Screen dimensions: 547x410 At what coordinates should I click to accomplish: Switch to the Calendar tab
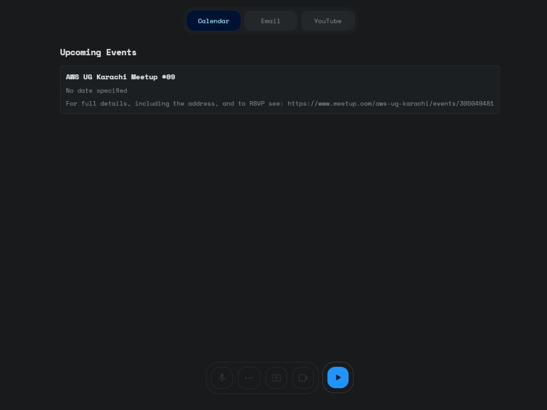[x=213, y=21]
